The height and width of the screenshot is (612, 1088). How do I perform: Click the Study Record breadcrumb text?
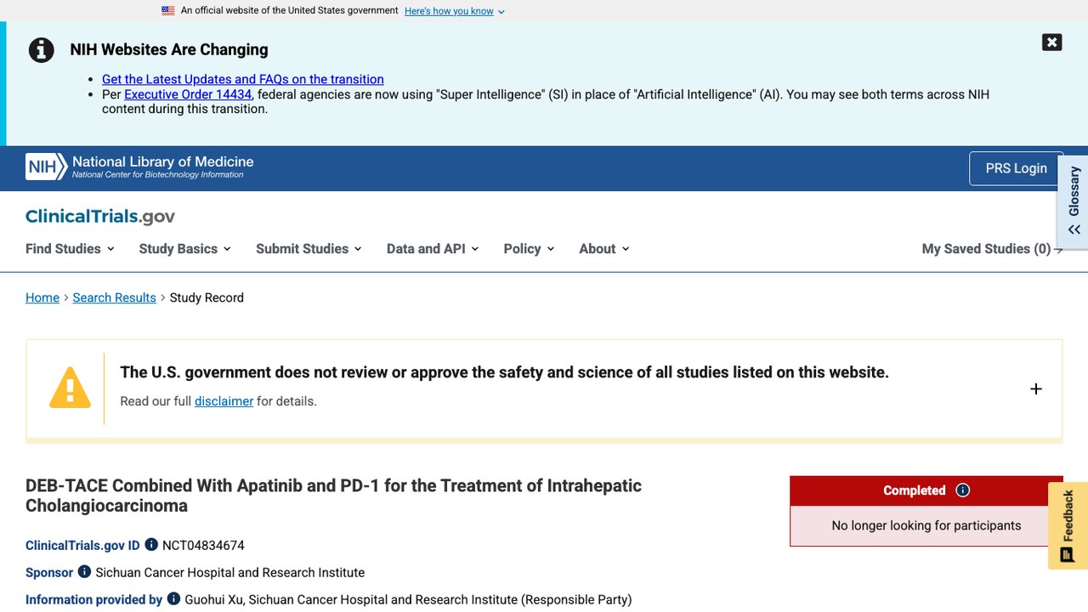[x=207, y=297]
